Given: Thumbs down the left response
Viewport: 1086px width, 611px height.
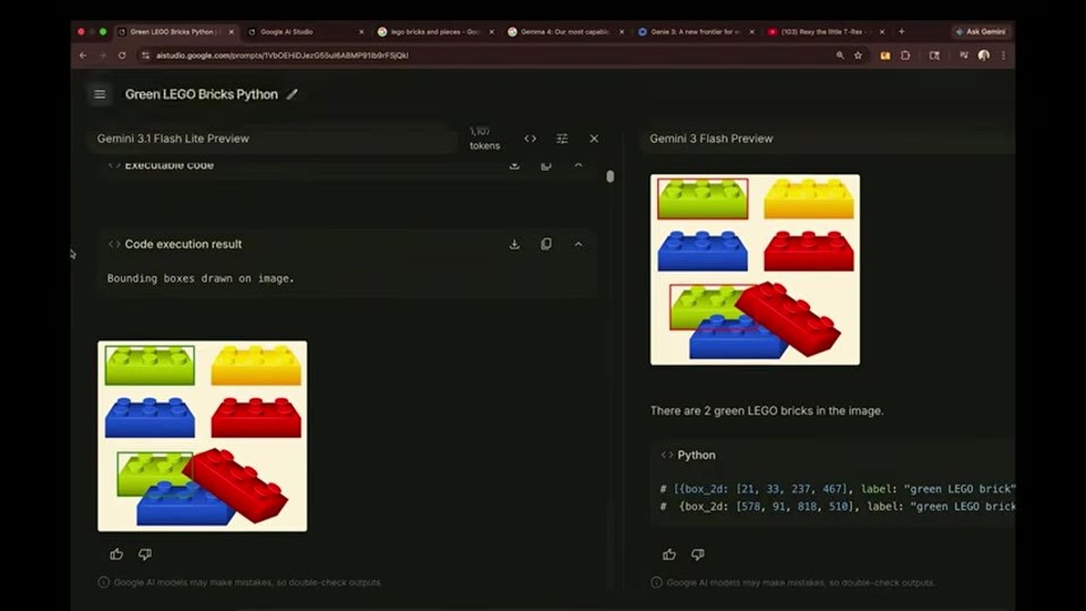Looking at the screenshot, I should click(x=145, y=554).
